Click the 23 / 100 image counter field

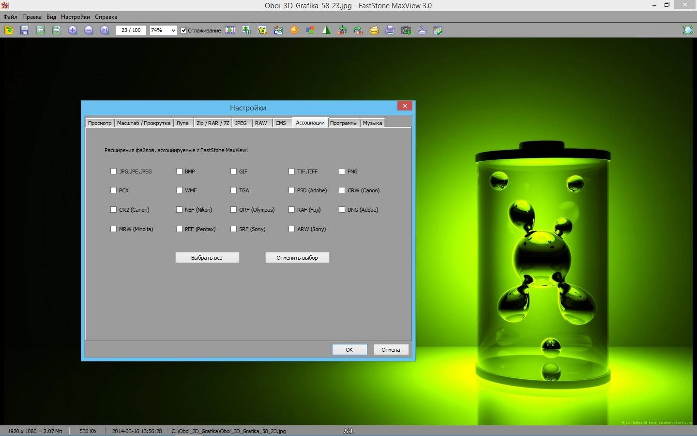point(131,30)
